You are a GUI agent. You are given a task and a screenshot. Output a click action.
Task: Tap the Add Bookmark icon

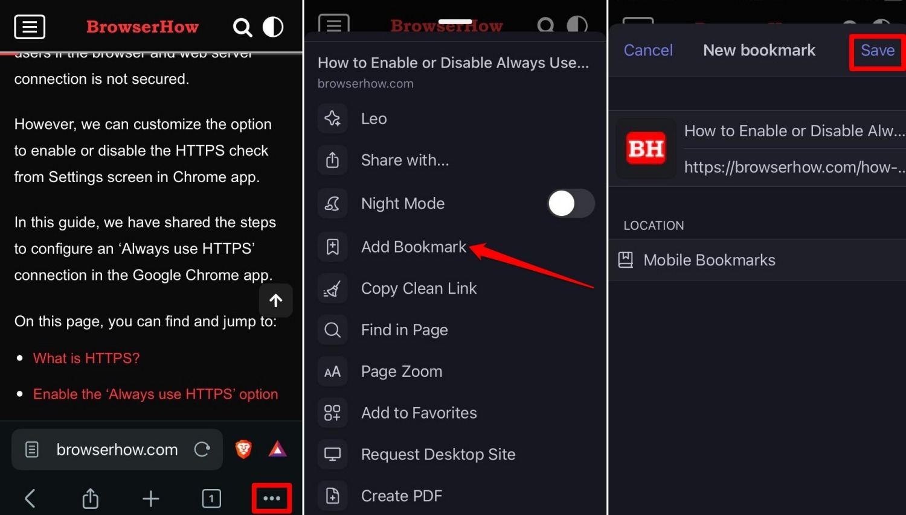333,247
